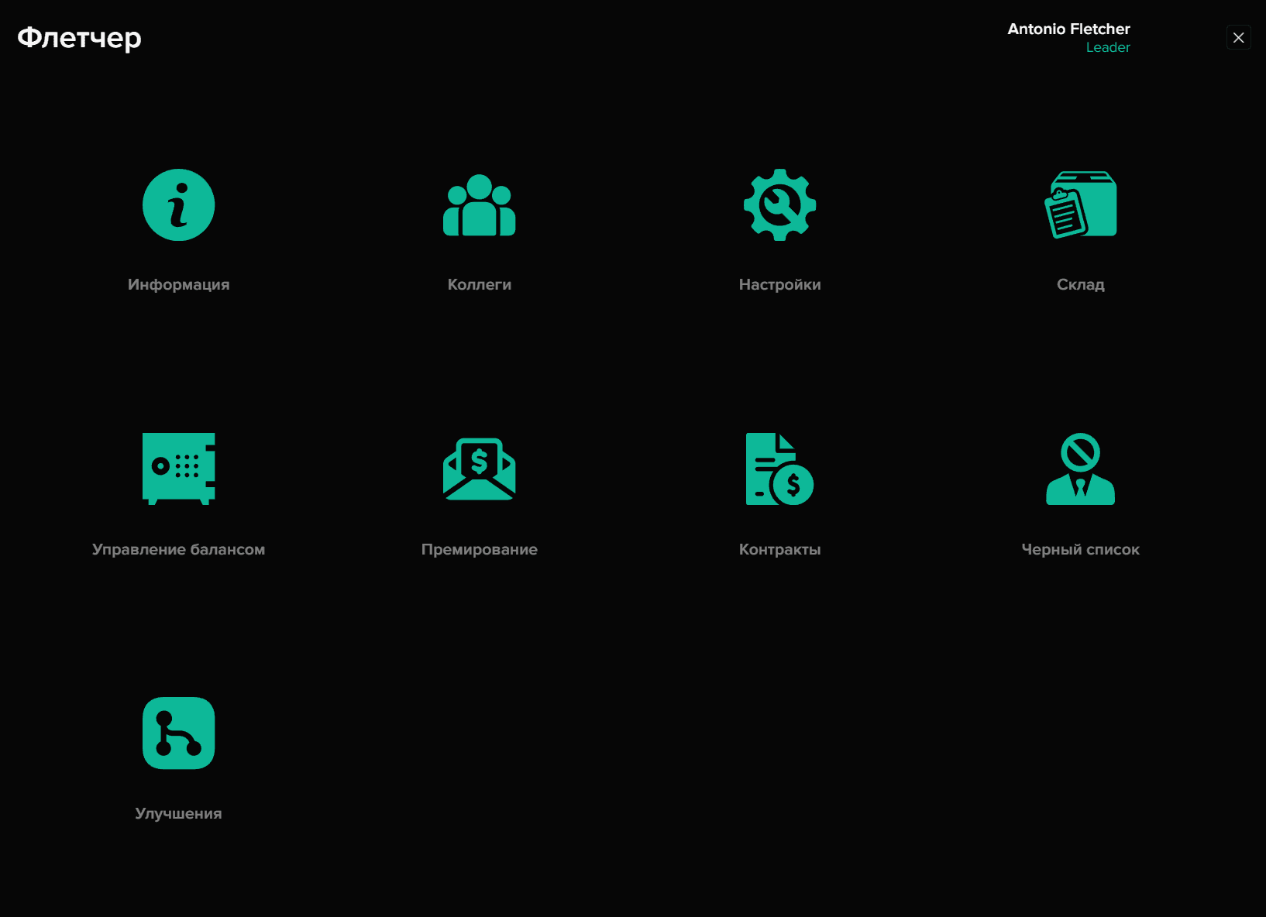Click the Информация text label
Image resolution: width=1266 pixels, height=917 pixels.
(178, 284)
